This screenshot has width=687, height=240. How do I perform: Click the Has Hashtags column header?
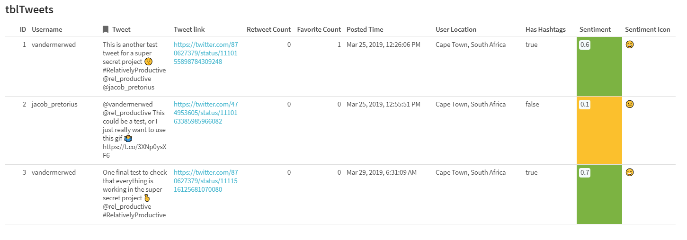click(545, 29)
